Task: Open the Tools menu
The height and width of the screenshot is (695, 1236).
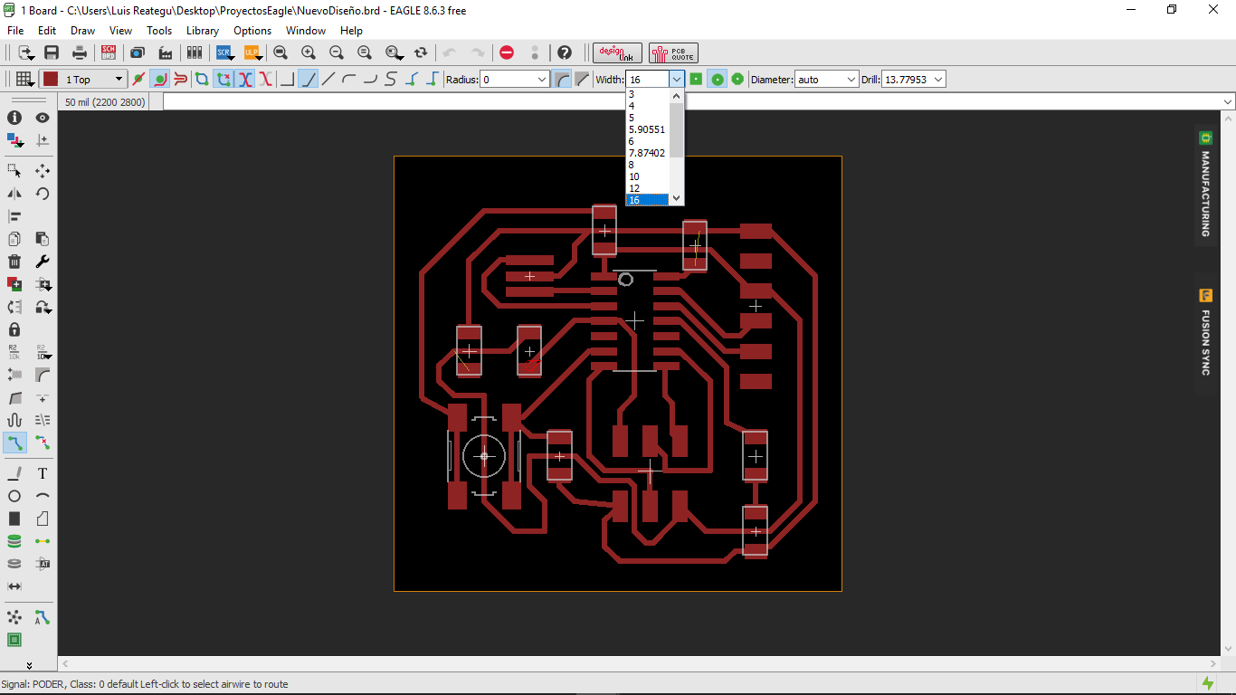Action: click(x=159, y=31)
